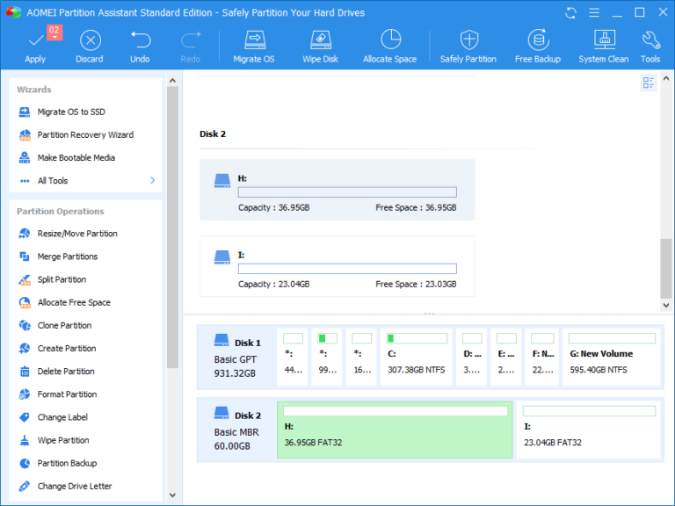Click the Split Partition icon

(25, 279)
